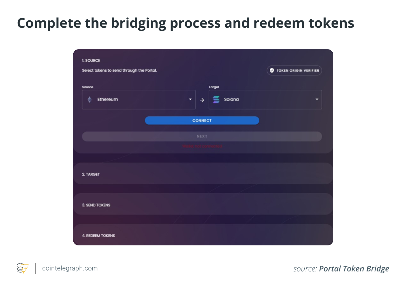Viewport: 406px width, 291px height.
Task: Visit the Portal Token Bridge source link
Action: 354,269
